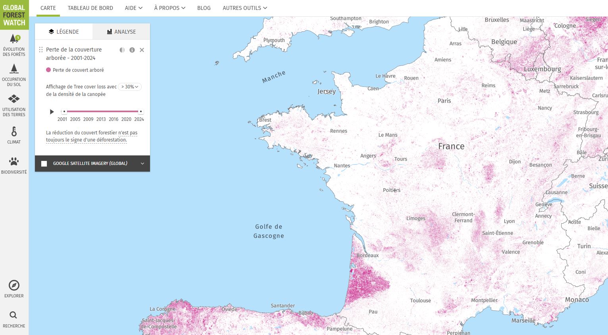
Task: Click the 2024 end handle on timeline slider
Action: (140, 111)
